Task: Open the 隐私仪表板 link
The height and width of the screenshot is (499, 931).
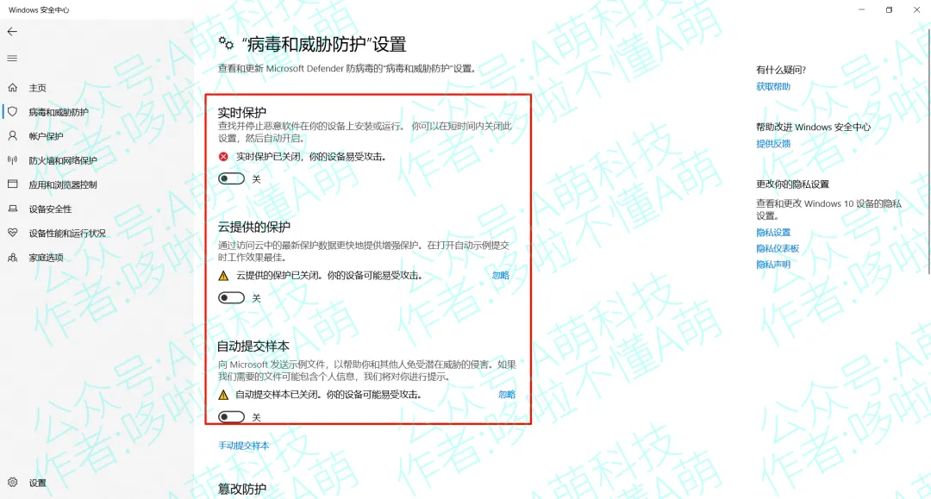Action: [778, 248]
